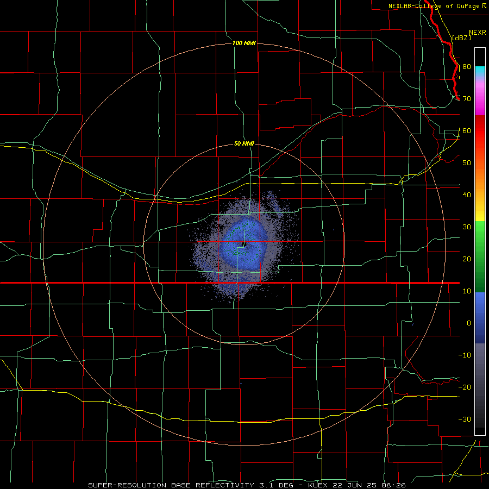Click the [dBZ] units label
The height and width of the screenshot is (489, 489).
pyautogui.click(x=461, y=37)
